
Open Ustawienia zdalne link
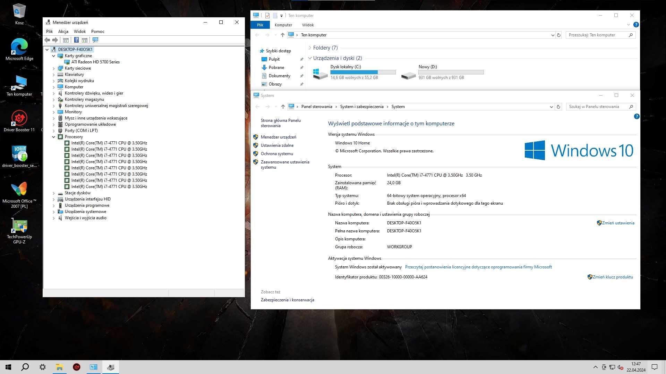click(277, 145)
